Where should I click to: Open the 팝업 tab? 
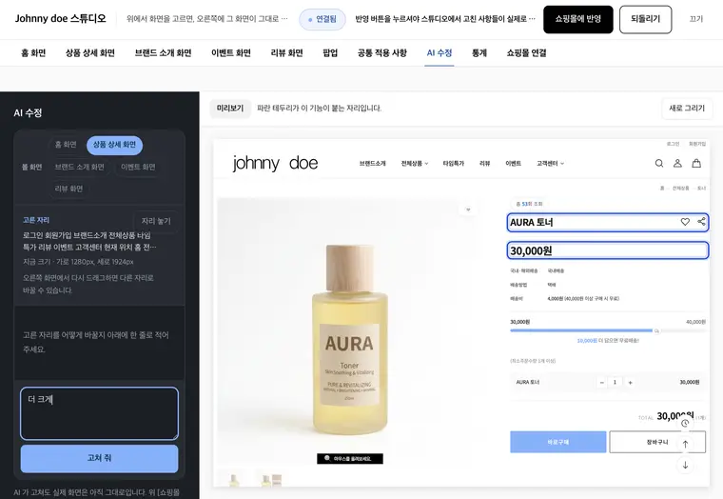click(x=330, y=53)
